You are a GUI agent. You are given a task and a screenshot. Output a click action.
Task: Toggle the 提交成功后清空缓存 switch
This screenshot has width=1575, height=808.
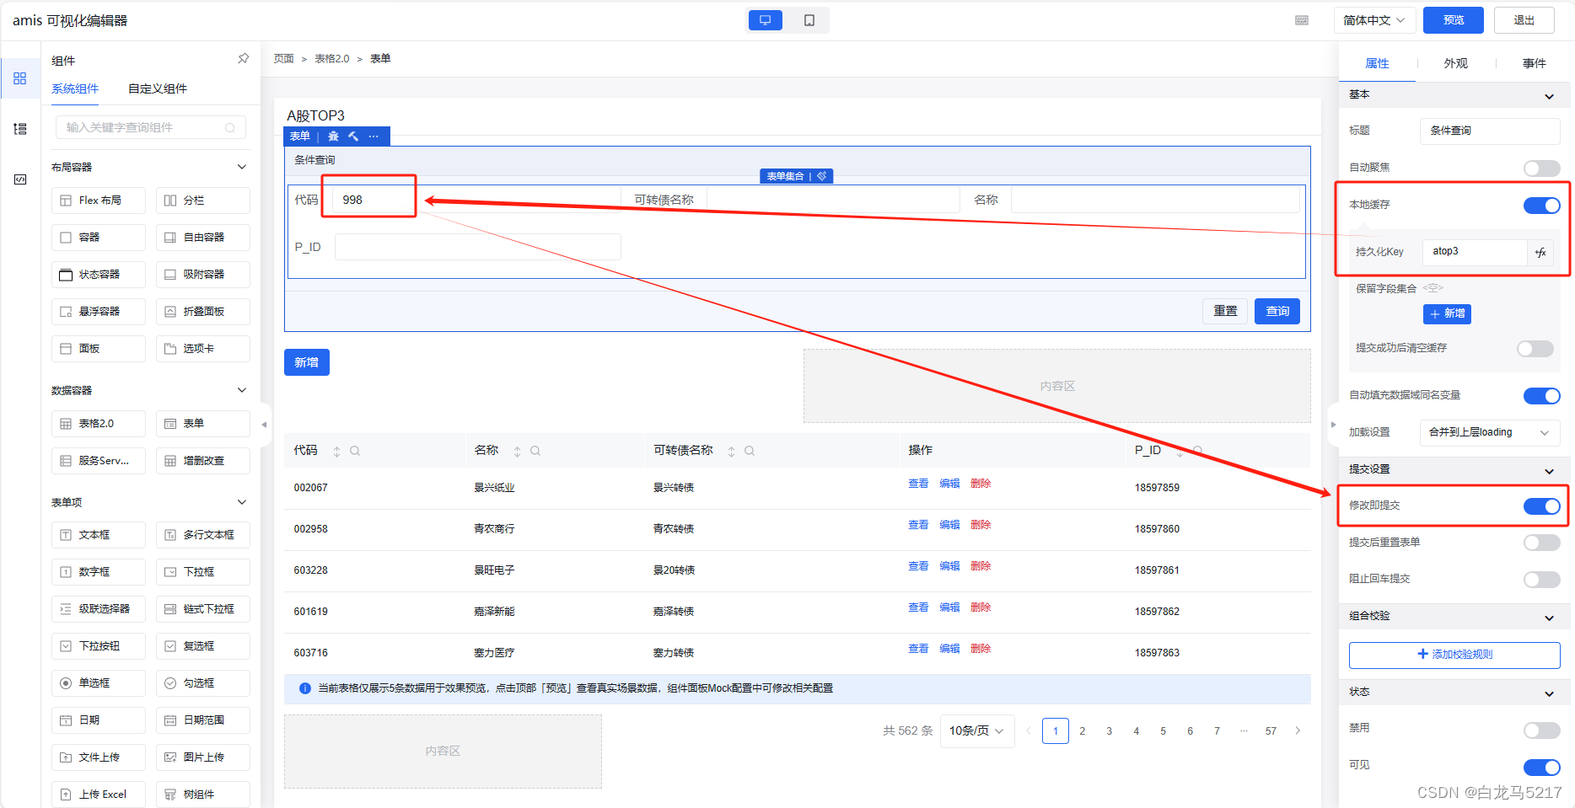1535,349
